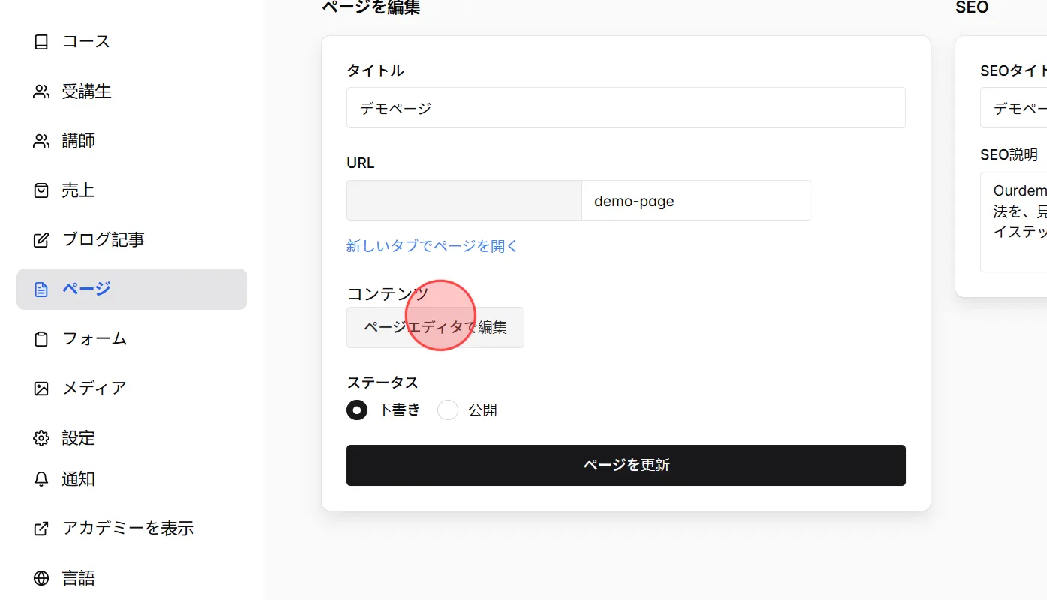Viewport: 1047px width, 600px height.
Task: Click the people icon beside 受講生
Action: click(41, 91)
